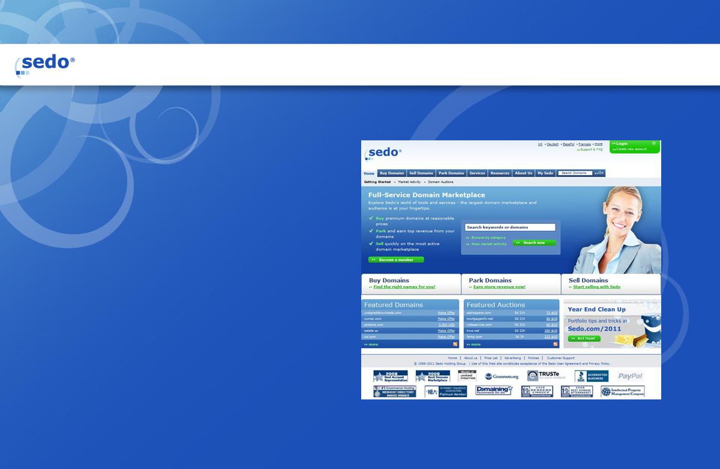Viewport: 720px width, 469px height.
Task: Click 'Earn more revenue now!' link
Action: (x=499, y=287)
